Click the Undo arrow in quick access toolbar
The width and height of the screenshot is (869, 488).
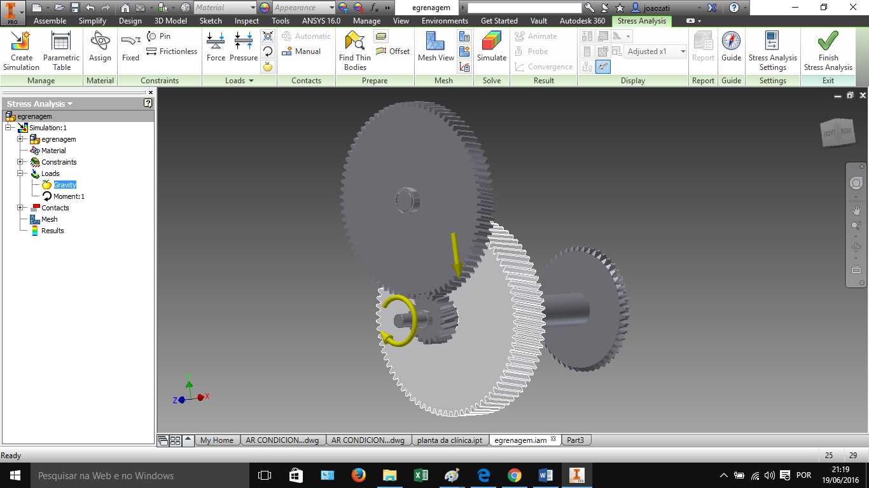[90, 8]
